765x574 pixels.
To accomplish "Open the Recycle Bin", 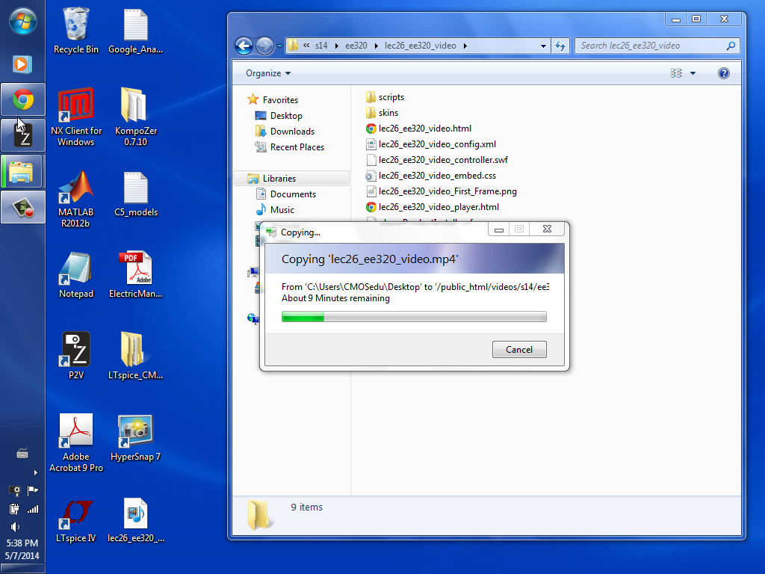I will tap(75, 25).
